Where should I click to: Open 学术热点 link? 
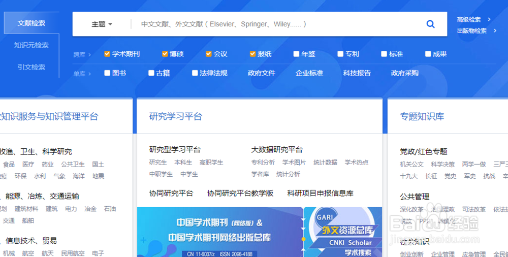tap(357, 163)
